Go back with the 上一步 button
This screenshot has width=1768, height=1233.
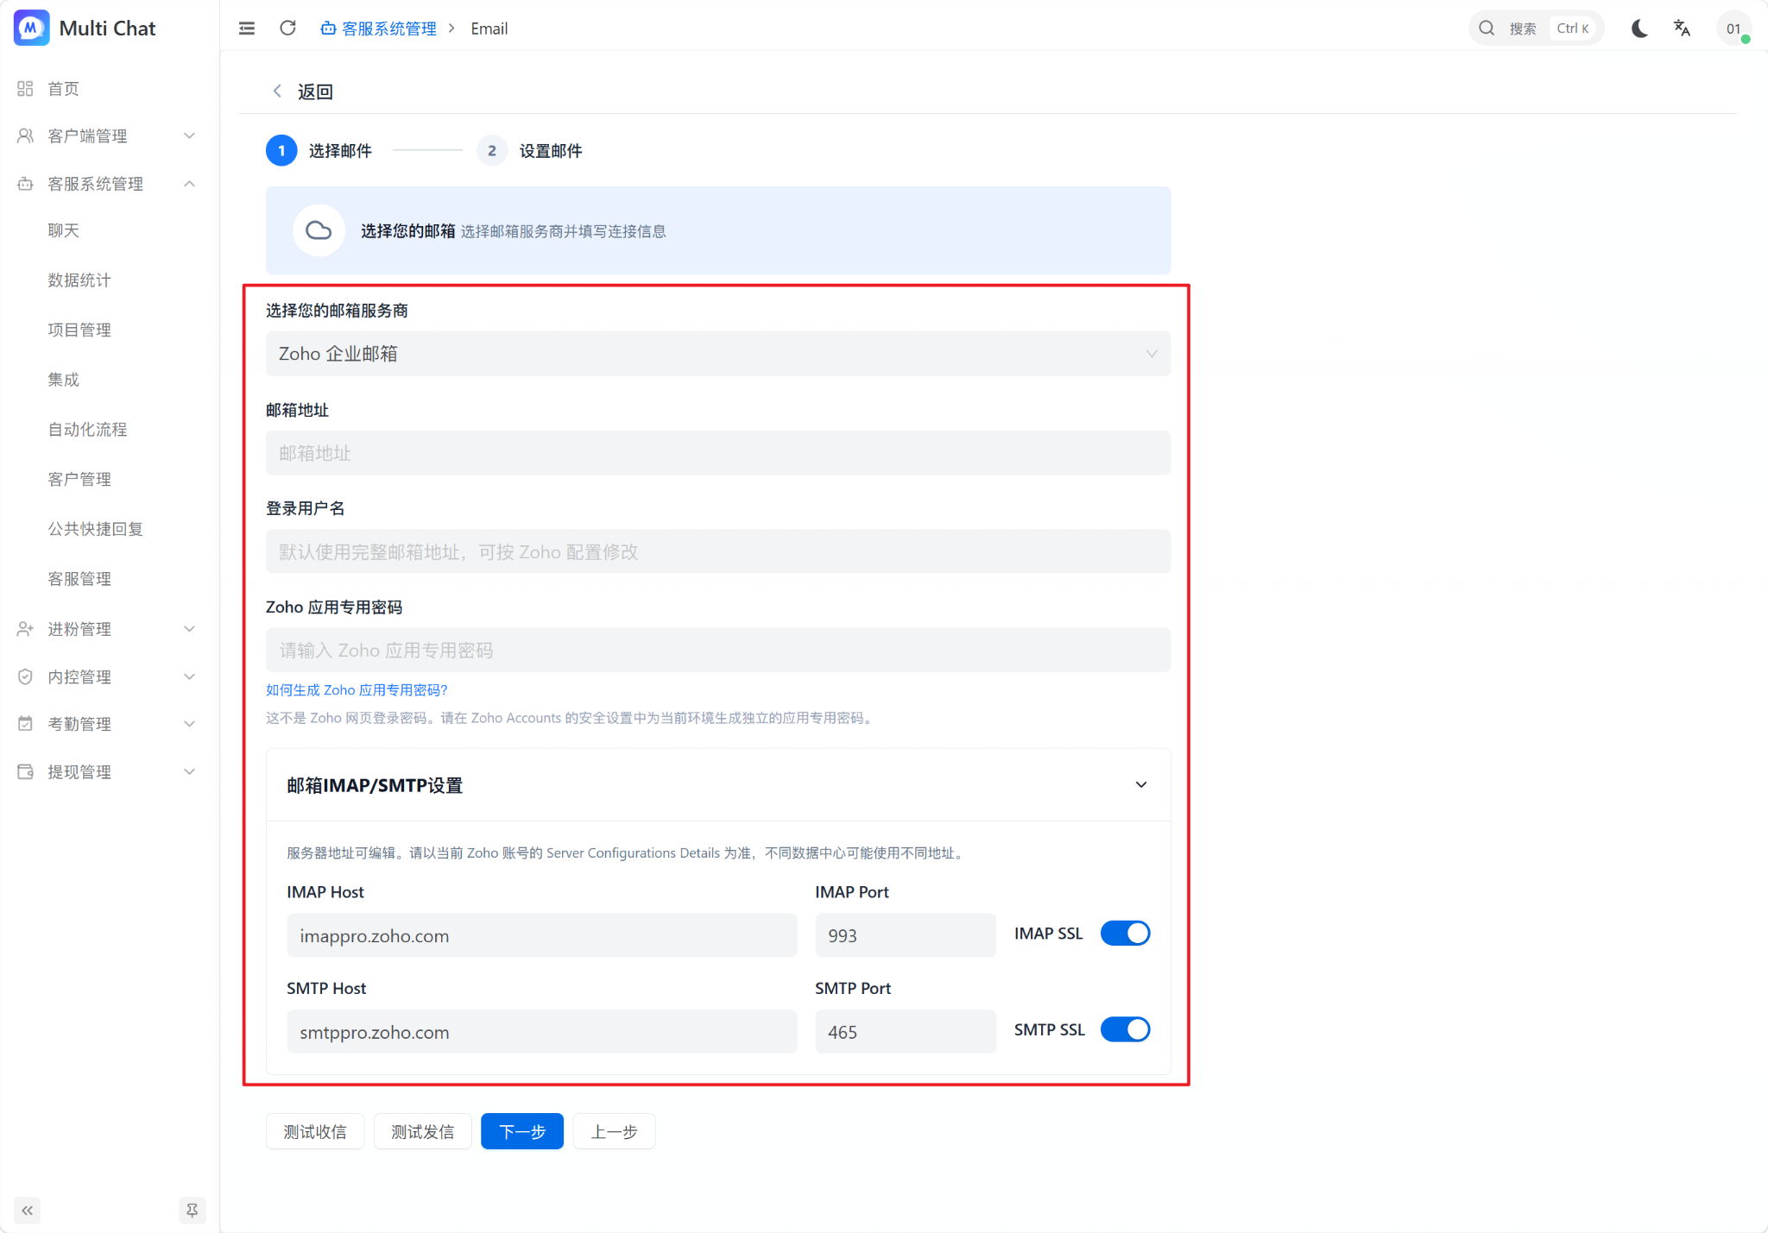(x=614, y=1131)
